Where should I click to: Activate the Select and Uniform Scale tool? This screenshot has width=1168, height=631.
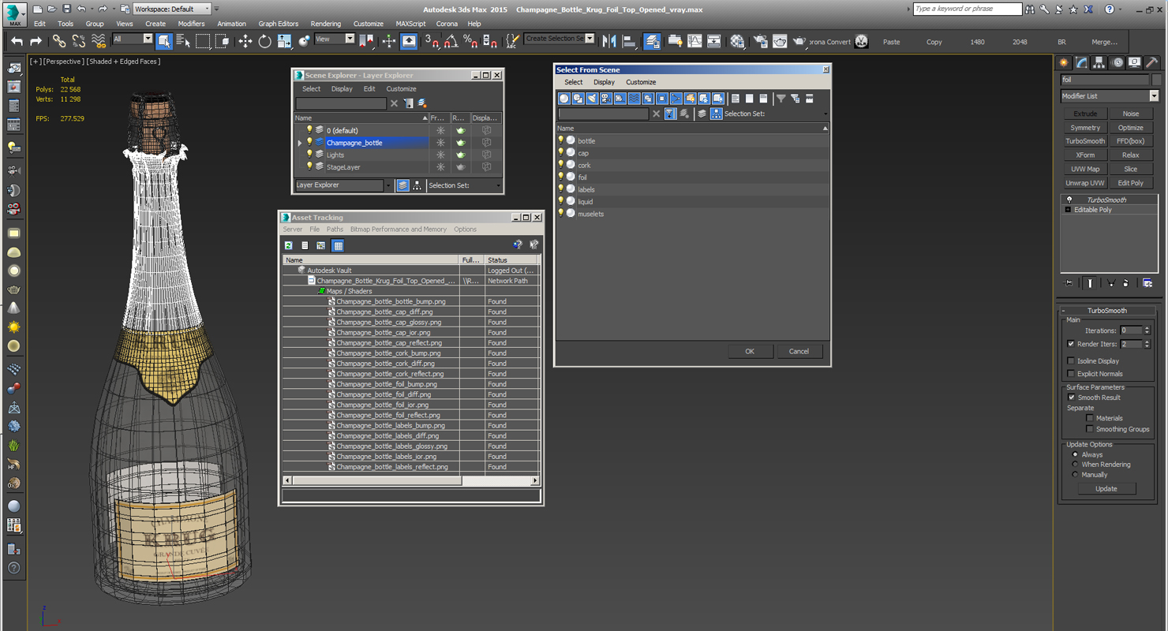pyautogui.click(x=285, y=41)
